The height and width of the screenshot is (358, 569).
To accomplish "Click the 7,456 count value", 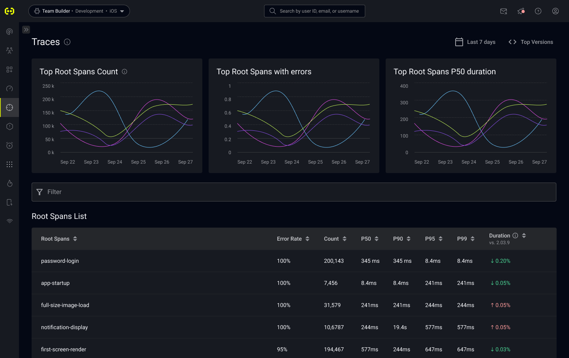I will pos(331,283).
